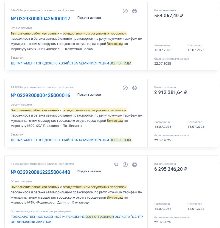This screenshot has height=228, width=220.
Task: Click route №22 ЖД Больница description
Action: 76,118
